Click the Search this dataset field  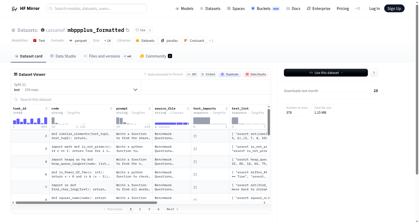tap(141, 100)
